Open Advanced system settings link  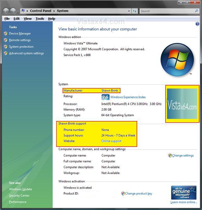click(26, 53)
